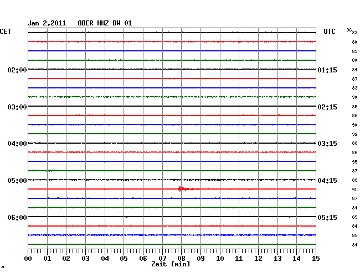Select the 05:00 CET time label
Screen dimensions: 360x273
[x=17, y=181]
